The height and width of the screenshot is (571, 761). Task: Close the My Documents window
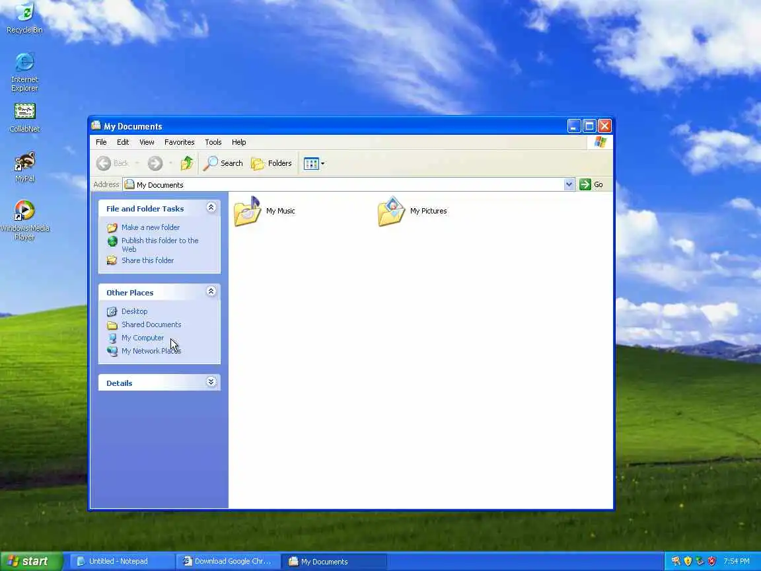604,126
